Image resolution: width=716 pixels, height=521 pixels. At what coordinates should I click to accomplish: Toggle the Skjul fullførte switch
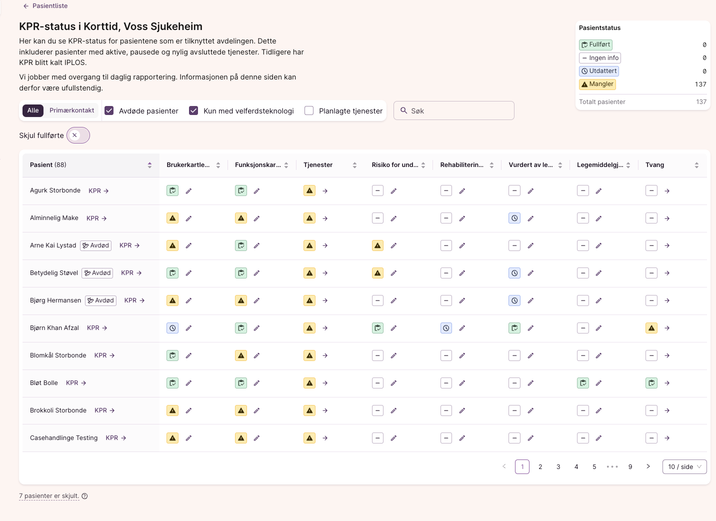tap(78, 135)
